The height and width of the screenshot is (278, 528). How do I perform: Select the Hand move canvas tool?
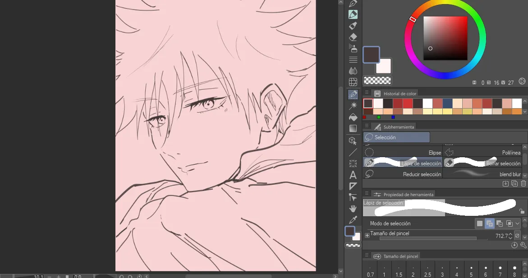point(353,209)
